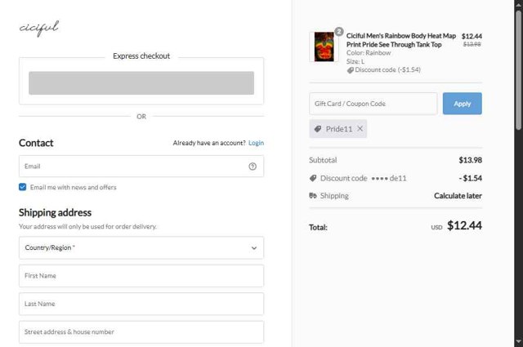Screen dimensions: 523x347
Task: Click the Total amount $12.44
Action: pos(464,225)
